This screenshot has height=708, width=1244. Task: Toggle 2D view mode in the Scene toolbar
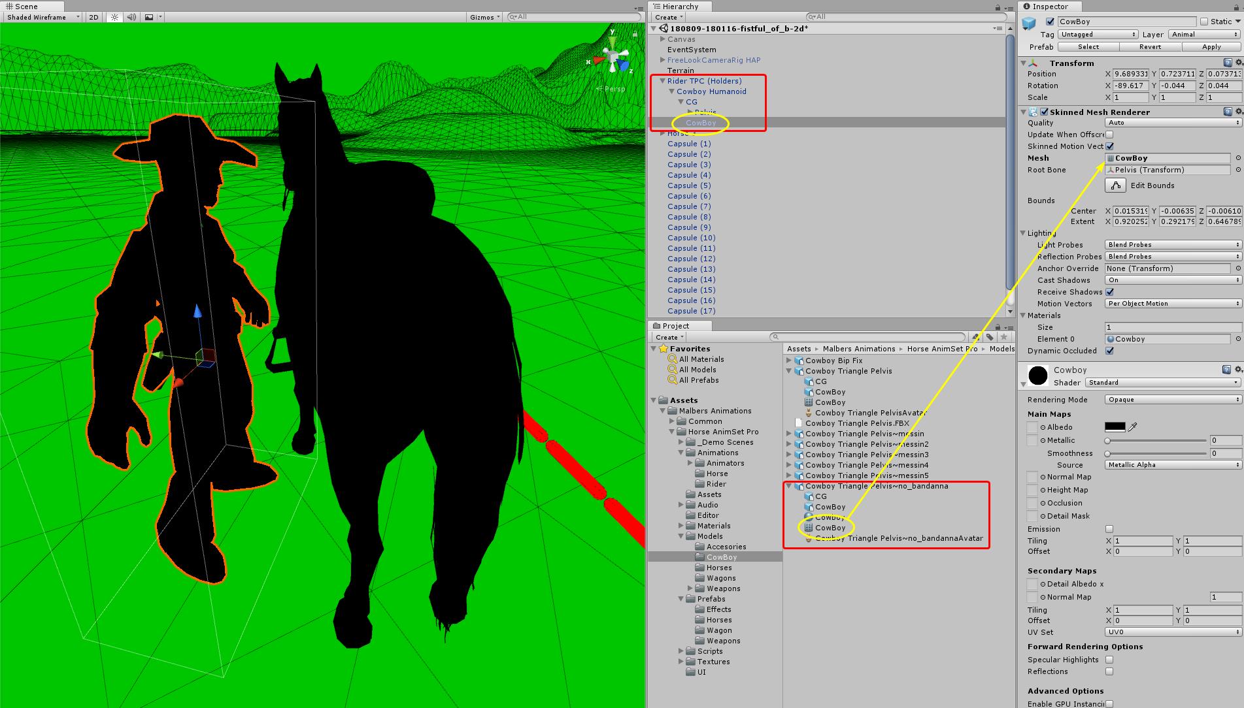[x=93, y=17]
